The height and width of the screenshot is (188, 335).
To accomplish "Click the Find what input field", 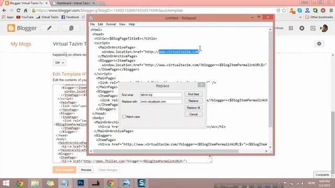I will pyautogui.click(x=161, y=95).
